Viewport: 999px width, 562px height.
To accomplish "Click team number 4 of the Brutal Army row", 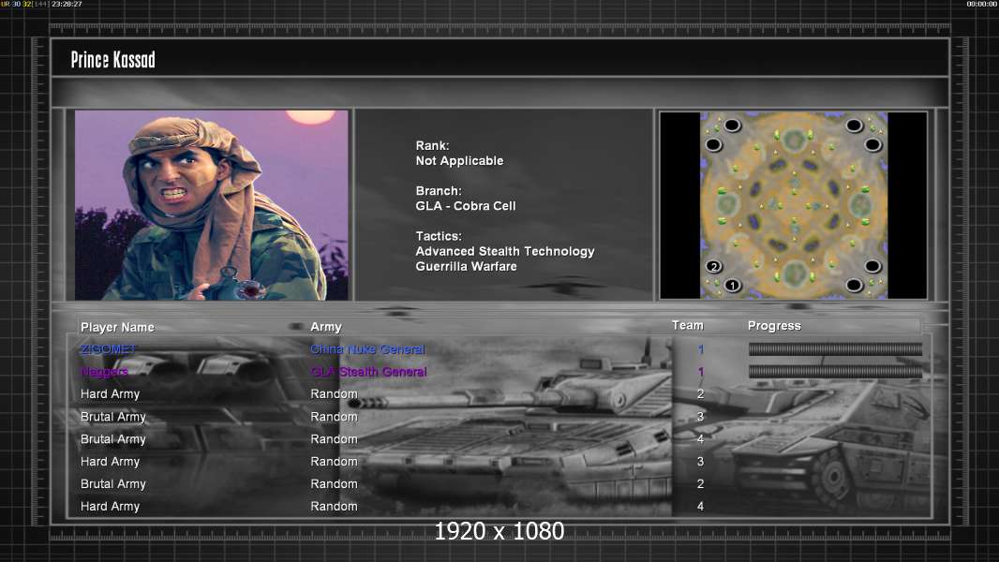I will pos(701,439).
